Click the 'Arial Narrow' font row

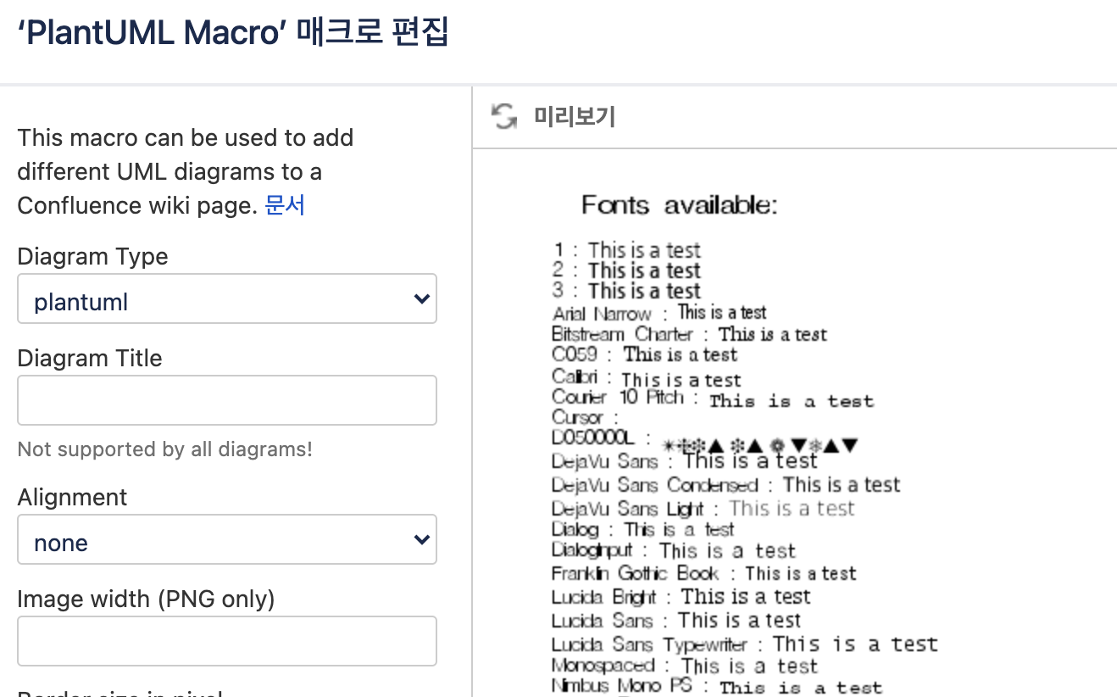[x=659, y=313]
